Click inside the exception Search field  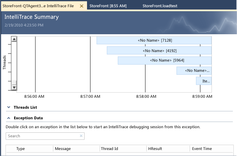[x=42, y=136]
